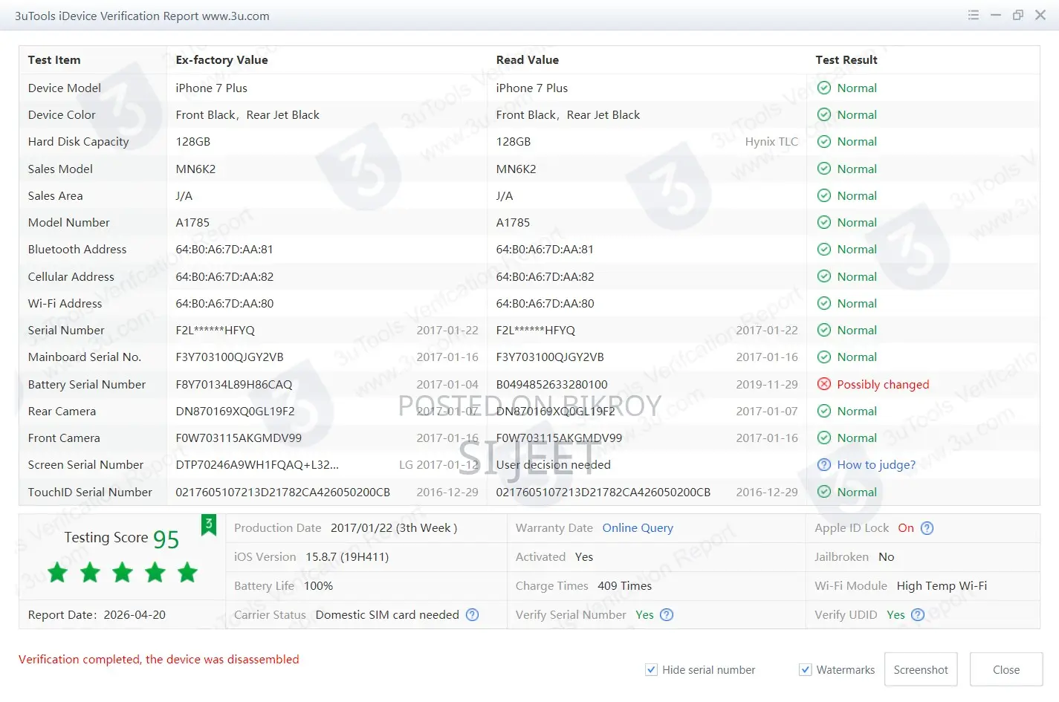The width and height of the screenshot is (1059, 702).
Task: Click the Normal check icon for Front Camera
Action: [824, 438]
